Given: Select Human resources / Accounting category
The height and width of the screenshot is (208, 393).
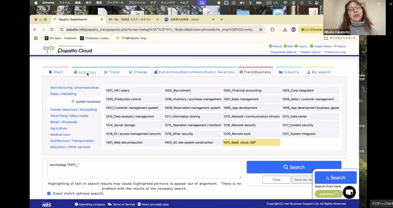Looking at the screenshot, I should pos(73,110).
